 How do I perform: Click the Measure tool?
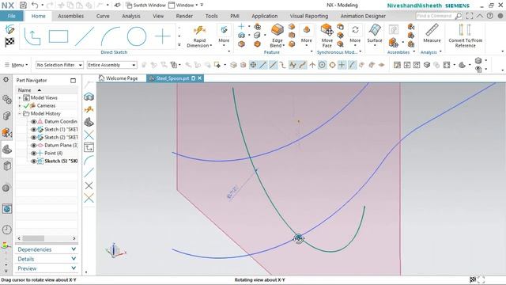tap(432, 33)
